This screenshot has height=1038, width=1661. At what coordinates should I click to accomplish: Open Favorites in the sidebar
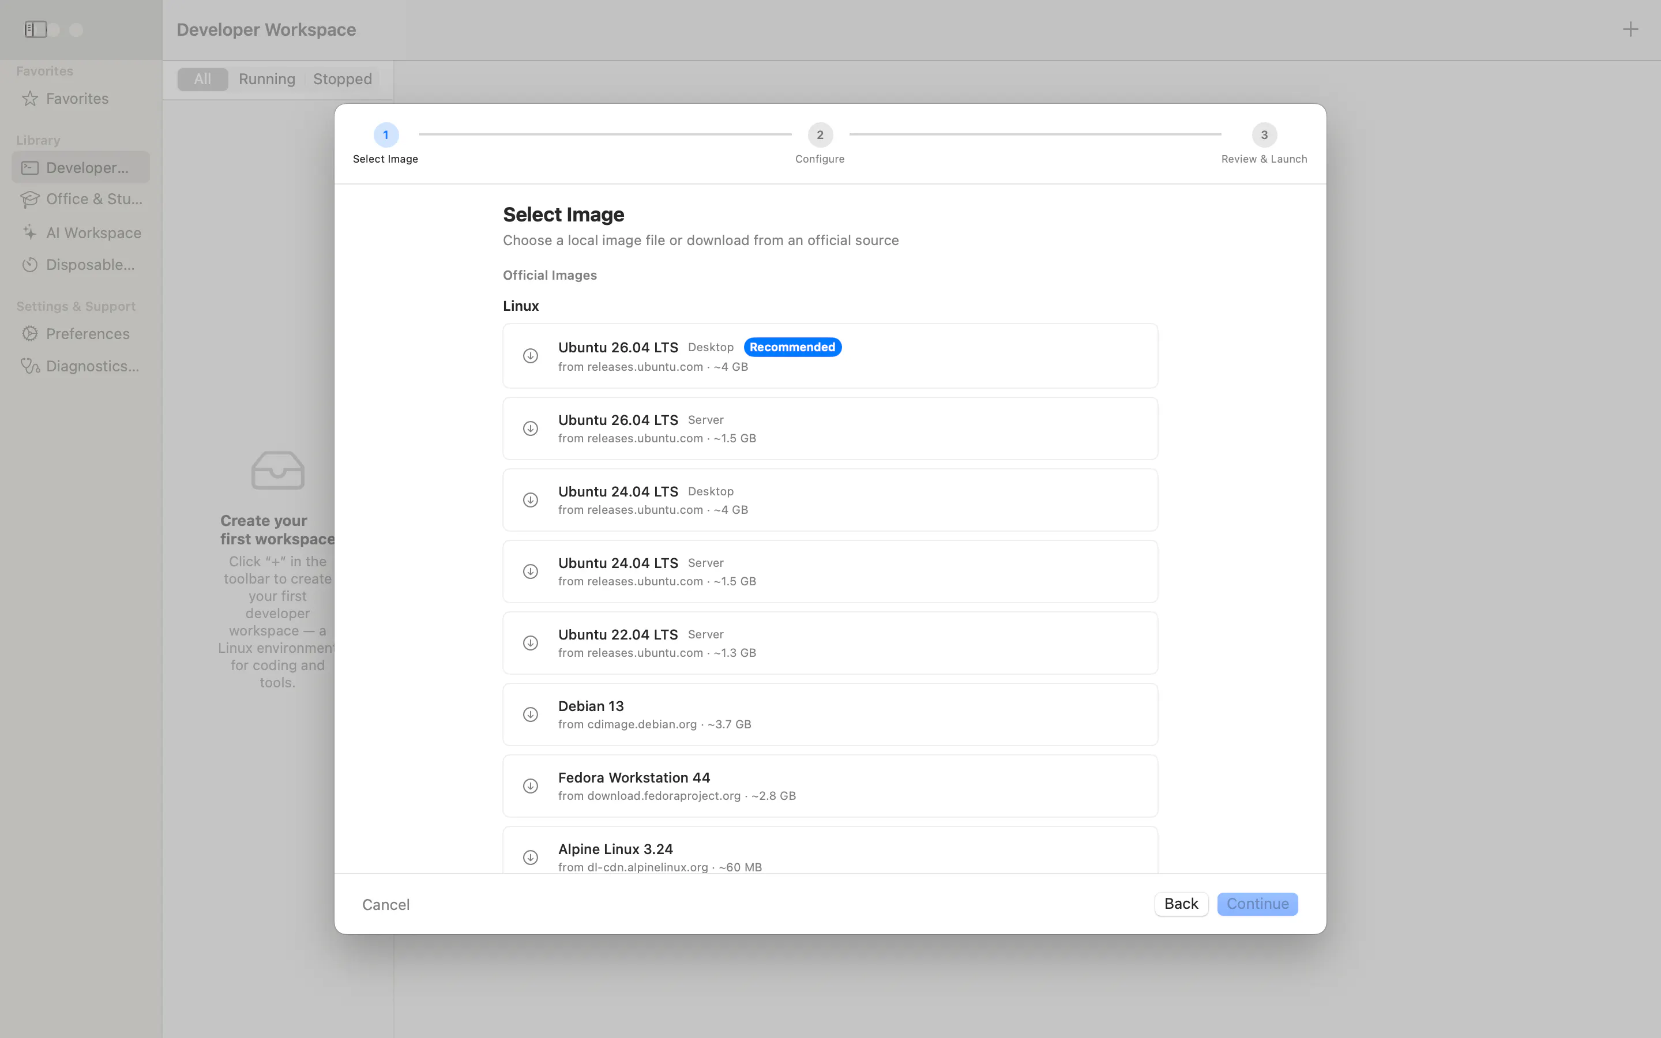[80, 99]
